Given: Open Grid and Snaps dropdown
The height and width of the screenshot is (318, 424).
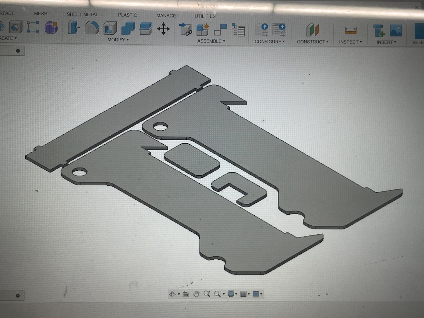Looking at the screenshot, I should (x=245, y=294).
